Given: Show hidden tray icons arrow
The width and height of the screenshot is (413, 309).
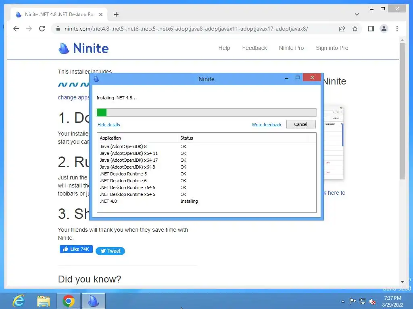Looking at the screenshot, I should (343, 301).
